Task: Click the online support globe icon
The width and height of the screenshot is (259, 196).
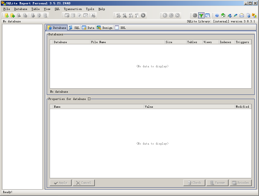Action: (230, 15)
